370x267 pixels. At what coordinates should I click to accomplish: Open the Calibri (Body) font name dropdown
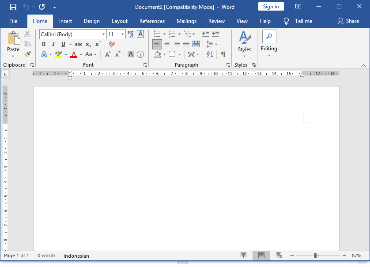pos(103,34)
